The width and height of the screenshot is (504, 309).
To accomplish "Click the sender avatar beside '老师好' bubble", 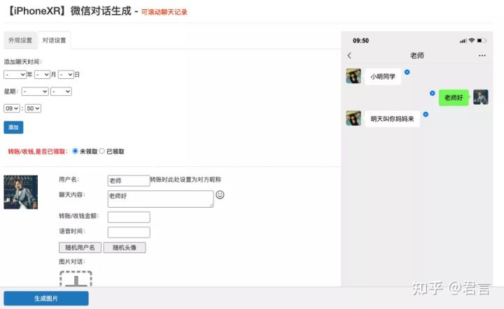I will click(480, 97).
